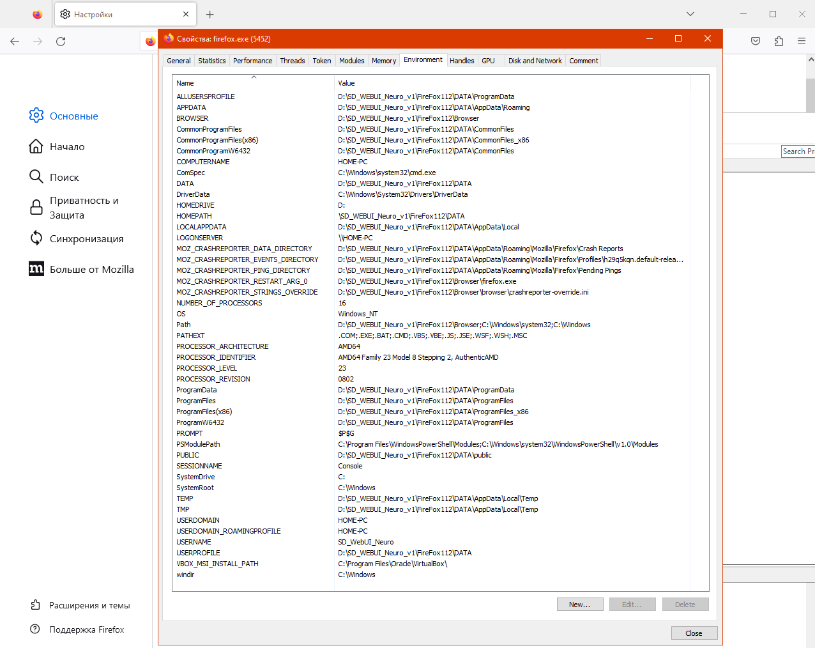
Task: Reload page with the refresh icon
Action: point(61,42)
